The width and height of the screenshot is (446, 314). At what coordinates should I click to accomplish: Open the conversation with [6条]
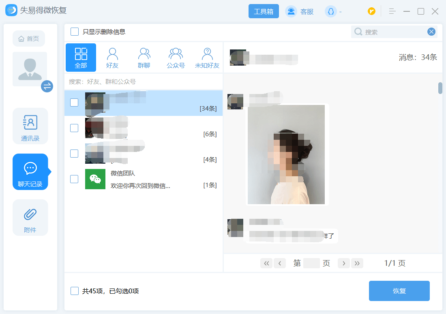(144, 128)
